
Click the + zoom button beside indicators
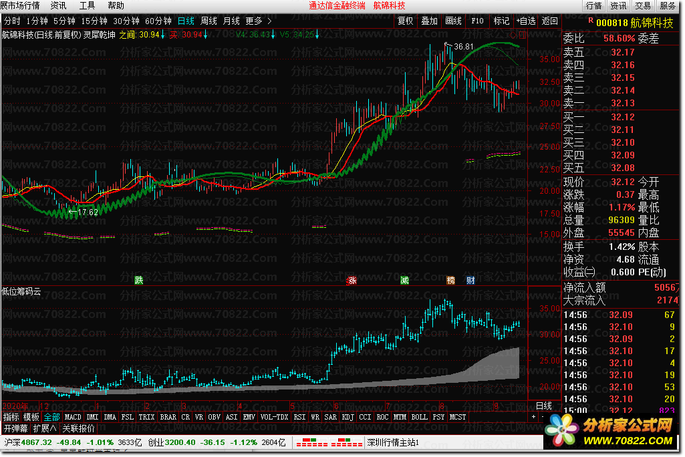tap(533, 417)
